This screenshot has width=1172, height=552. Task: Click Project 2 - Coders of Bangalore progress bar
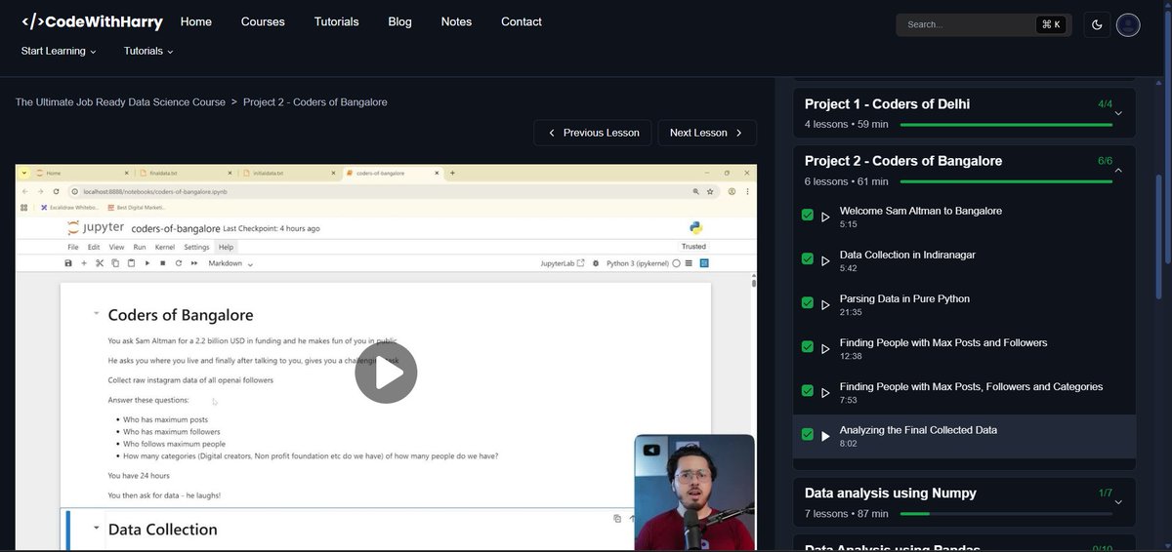(x=1006, y=181)
